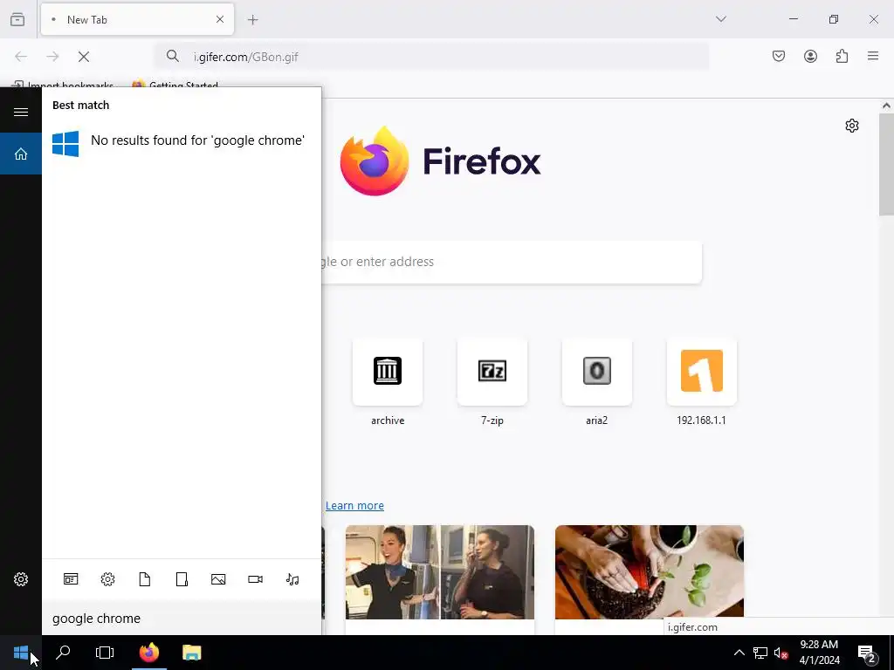Expand the Start search hamburger menu

[21, 112]
